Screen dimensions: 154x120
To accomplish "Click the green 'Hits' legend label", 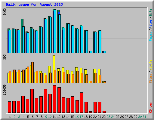I will tap(151, 12).
